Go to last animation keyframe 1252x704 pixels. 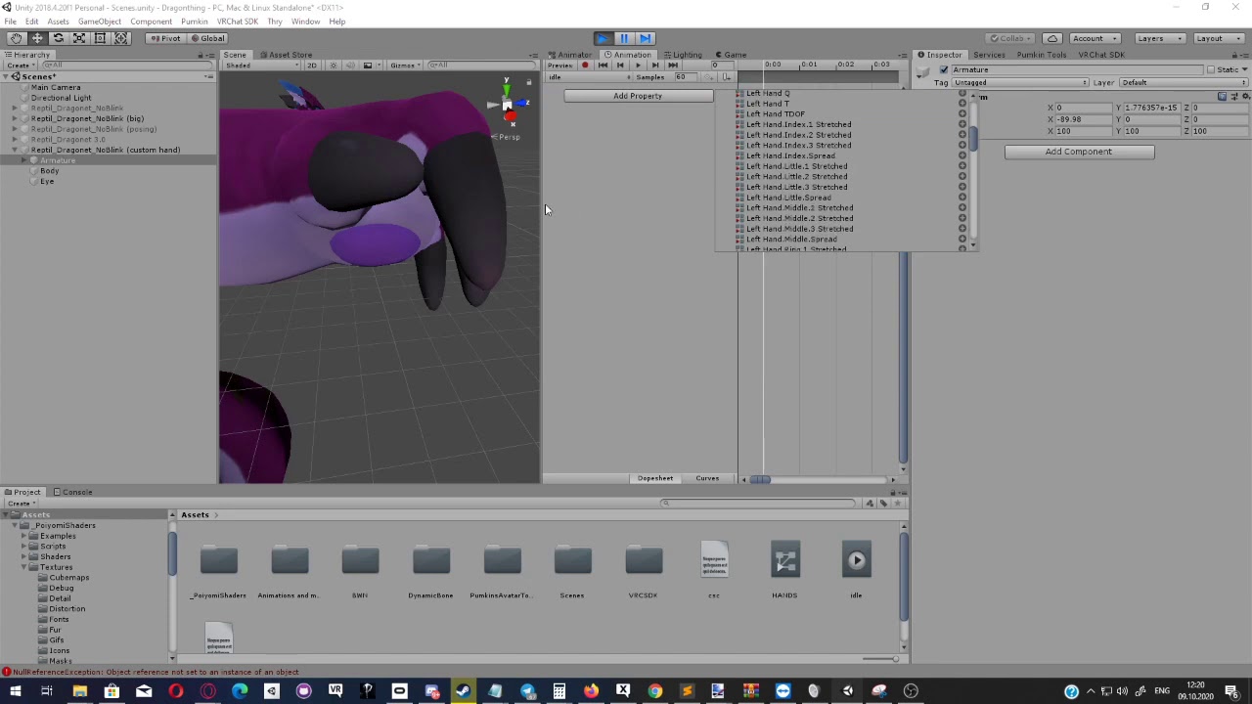(673, 66)
